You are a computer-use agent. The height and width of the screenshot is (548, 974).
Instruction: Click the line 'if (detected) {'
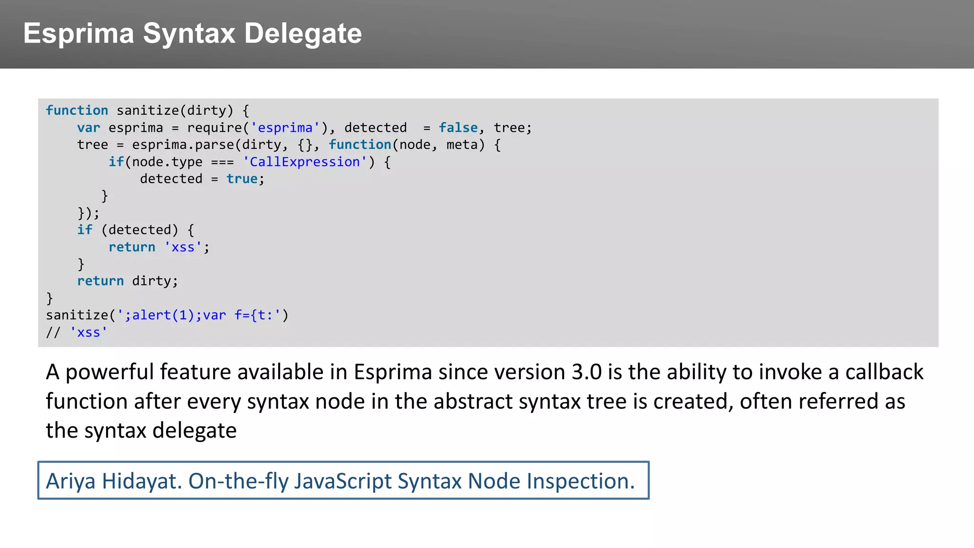tap(136, 230)
